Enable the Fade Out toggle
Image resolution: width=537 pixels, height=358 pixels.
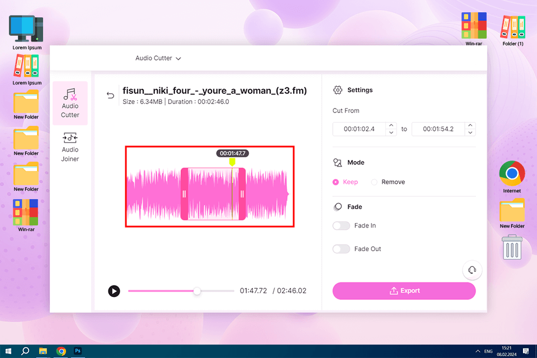[x=341, y=249]
